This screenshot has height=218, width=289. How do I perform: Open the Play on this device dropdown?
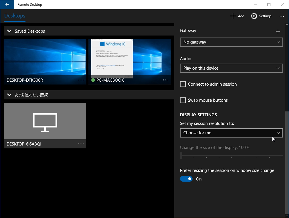click(x=231, y=68)
